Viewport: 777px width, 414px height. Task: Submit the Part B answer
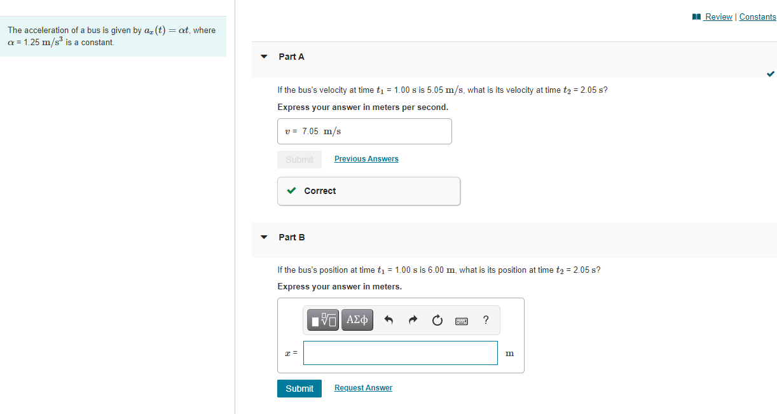coord(299,388)
